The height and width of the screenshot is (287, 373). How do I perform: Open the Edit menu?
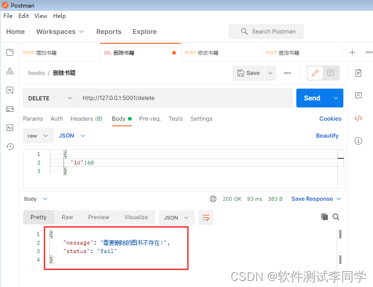click(x=24, y=16)
